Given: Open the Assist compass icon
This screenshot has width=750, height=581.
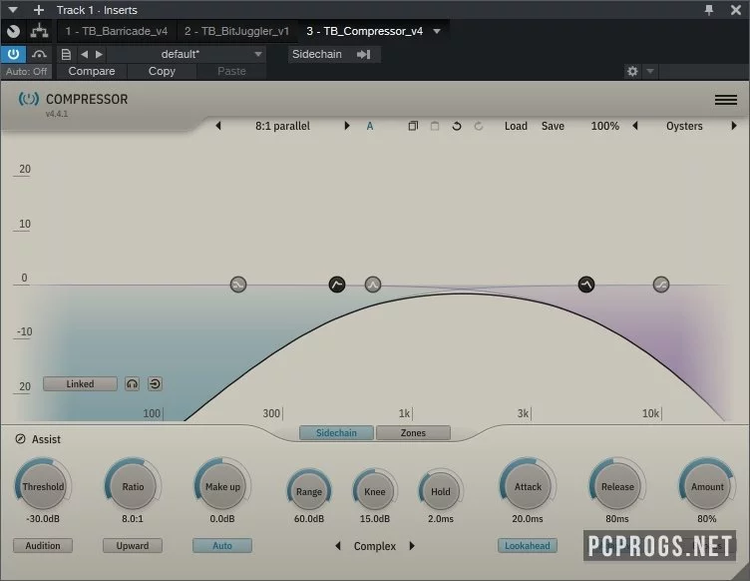Looking at the screenshot, I should 20,439.
